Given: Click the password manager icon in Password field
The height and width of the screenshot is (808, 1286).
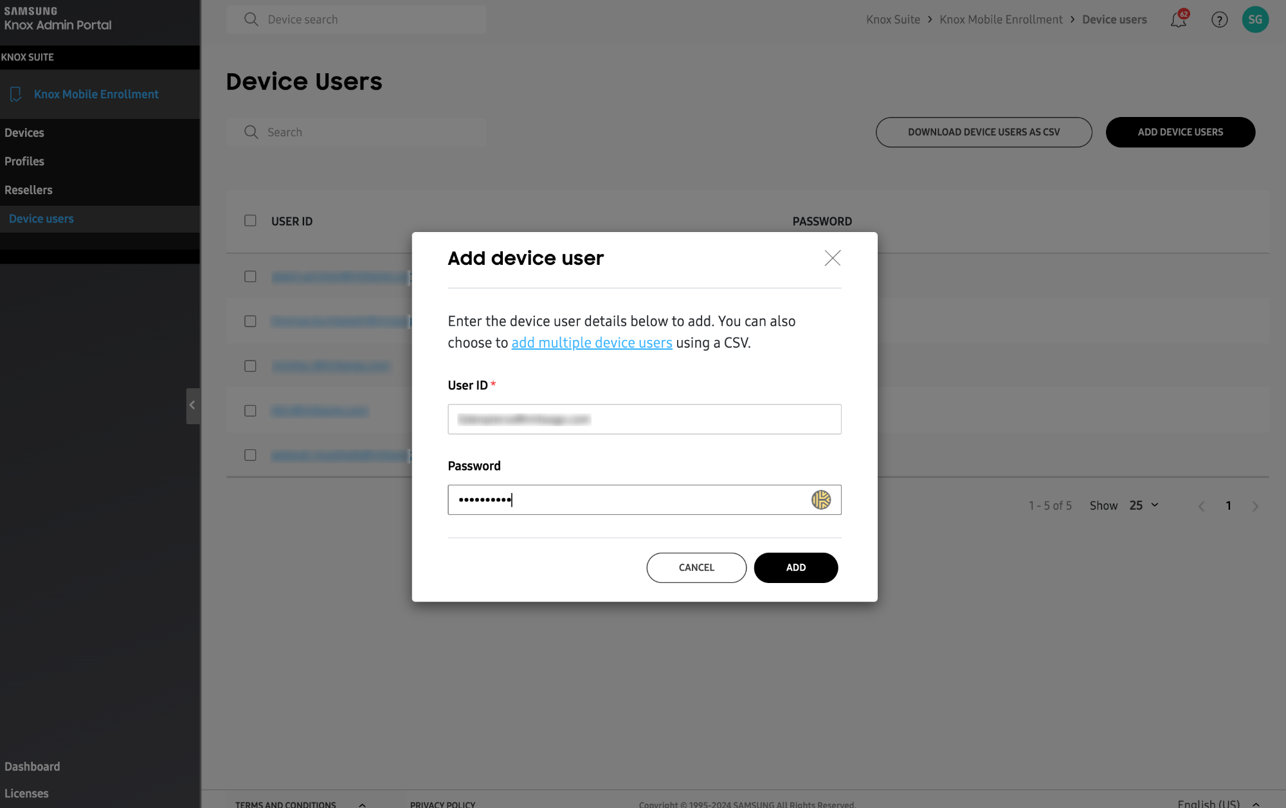Looking at the screenshot, I should [820, 499].
